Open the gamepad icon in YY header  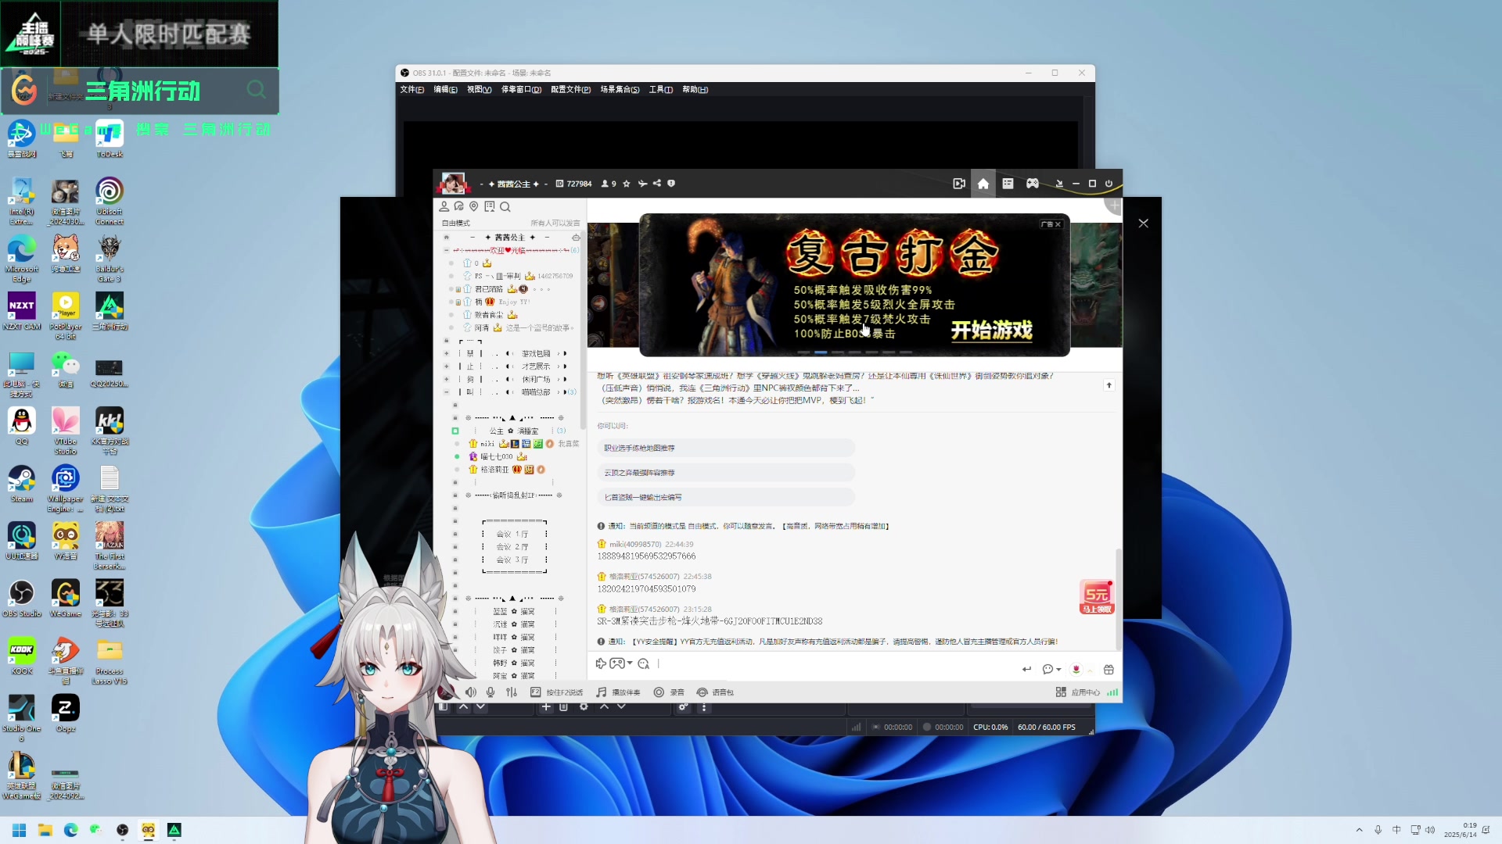coord(1033,184)
